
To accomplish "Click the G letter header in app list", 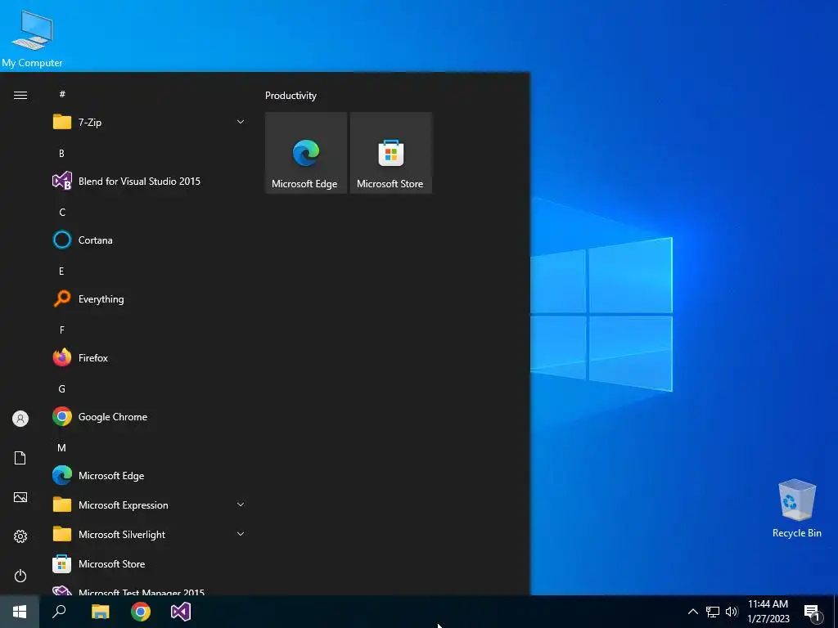I will (61, 388).
